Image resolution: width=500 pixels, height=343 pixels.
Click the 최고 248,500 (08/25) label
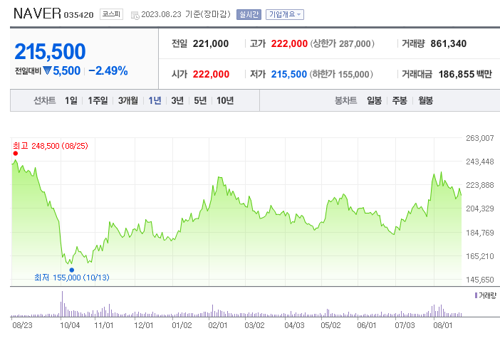[51, 146]
